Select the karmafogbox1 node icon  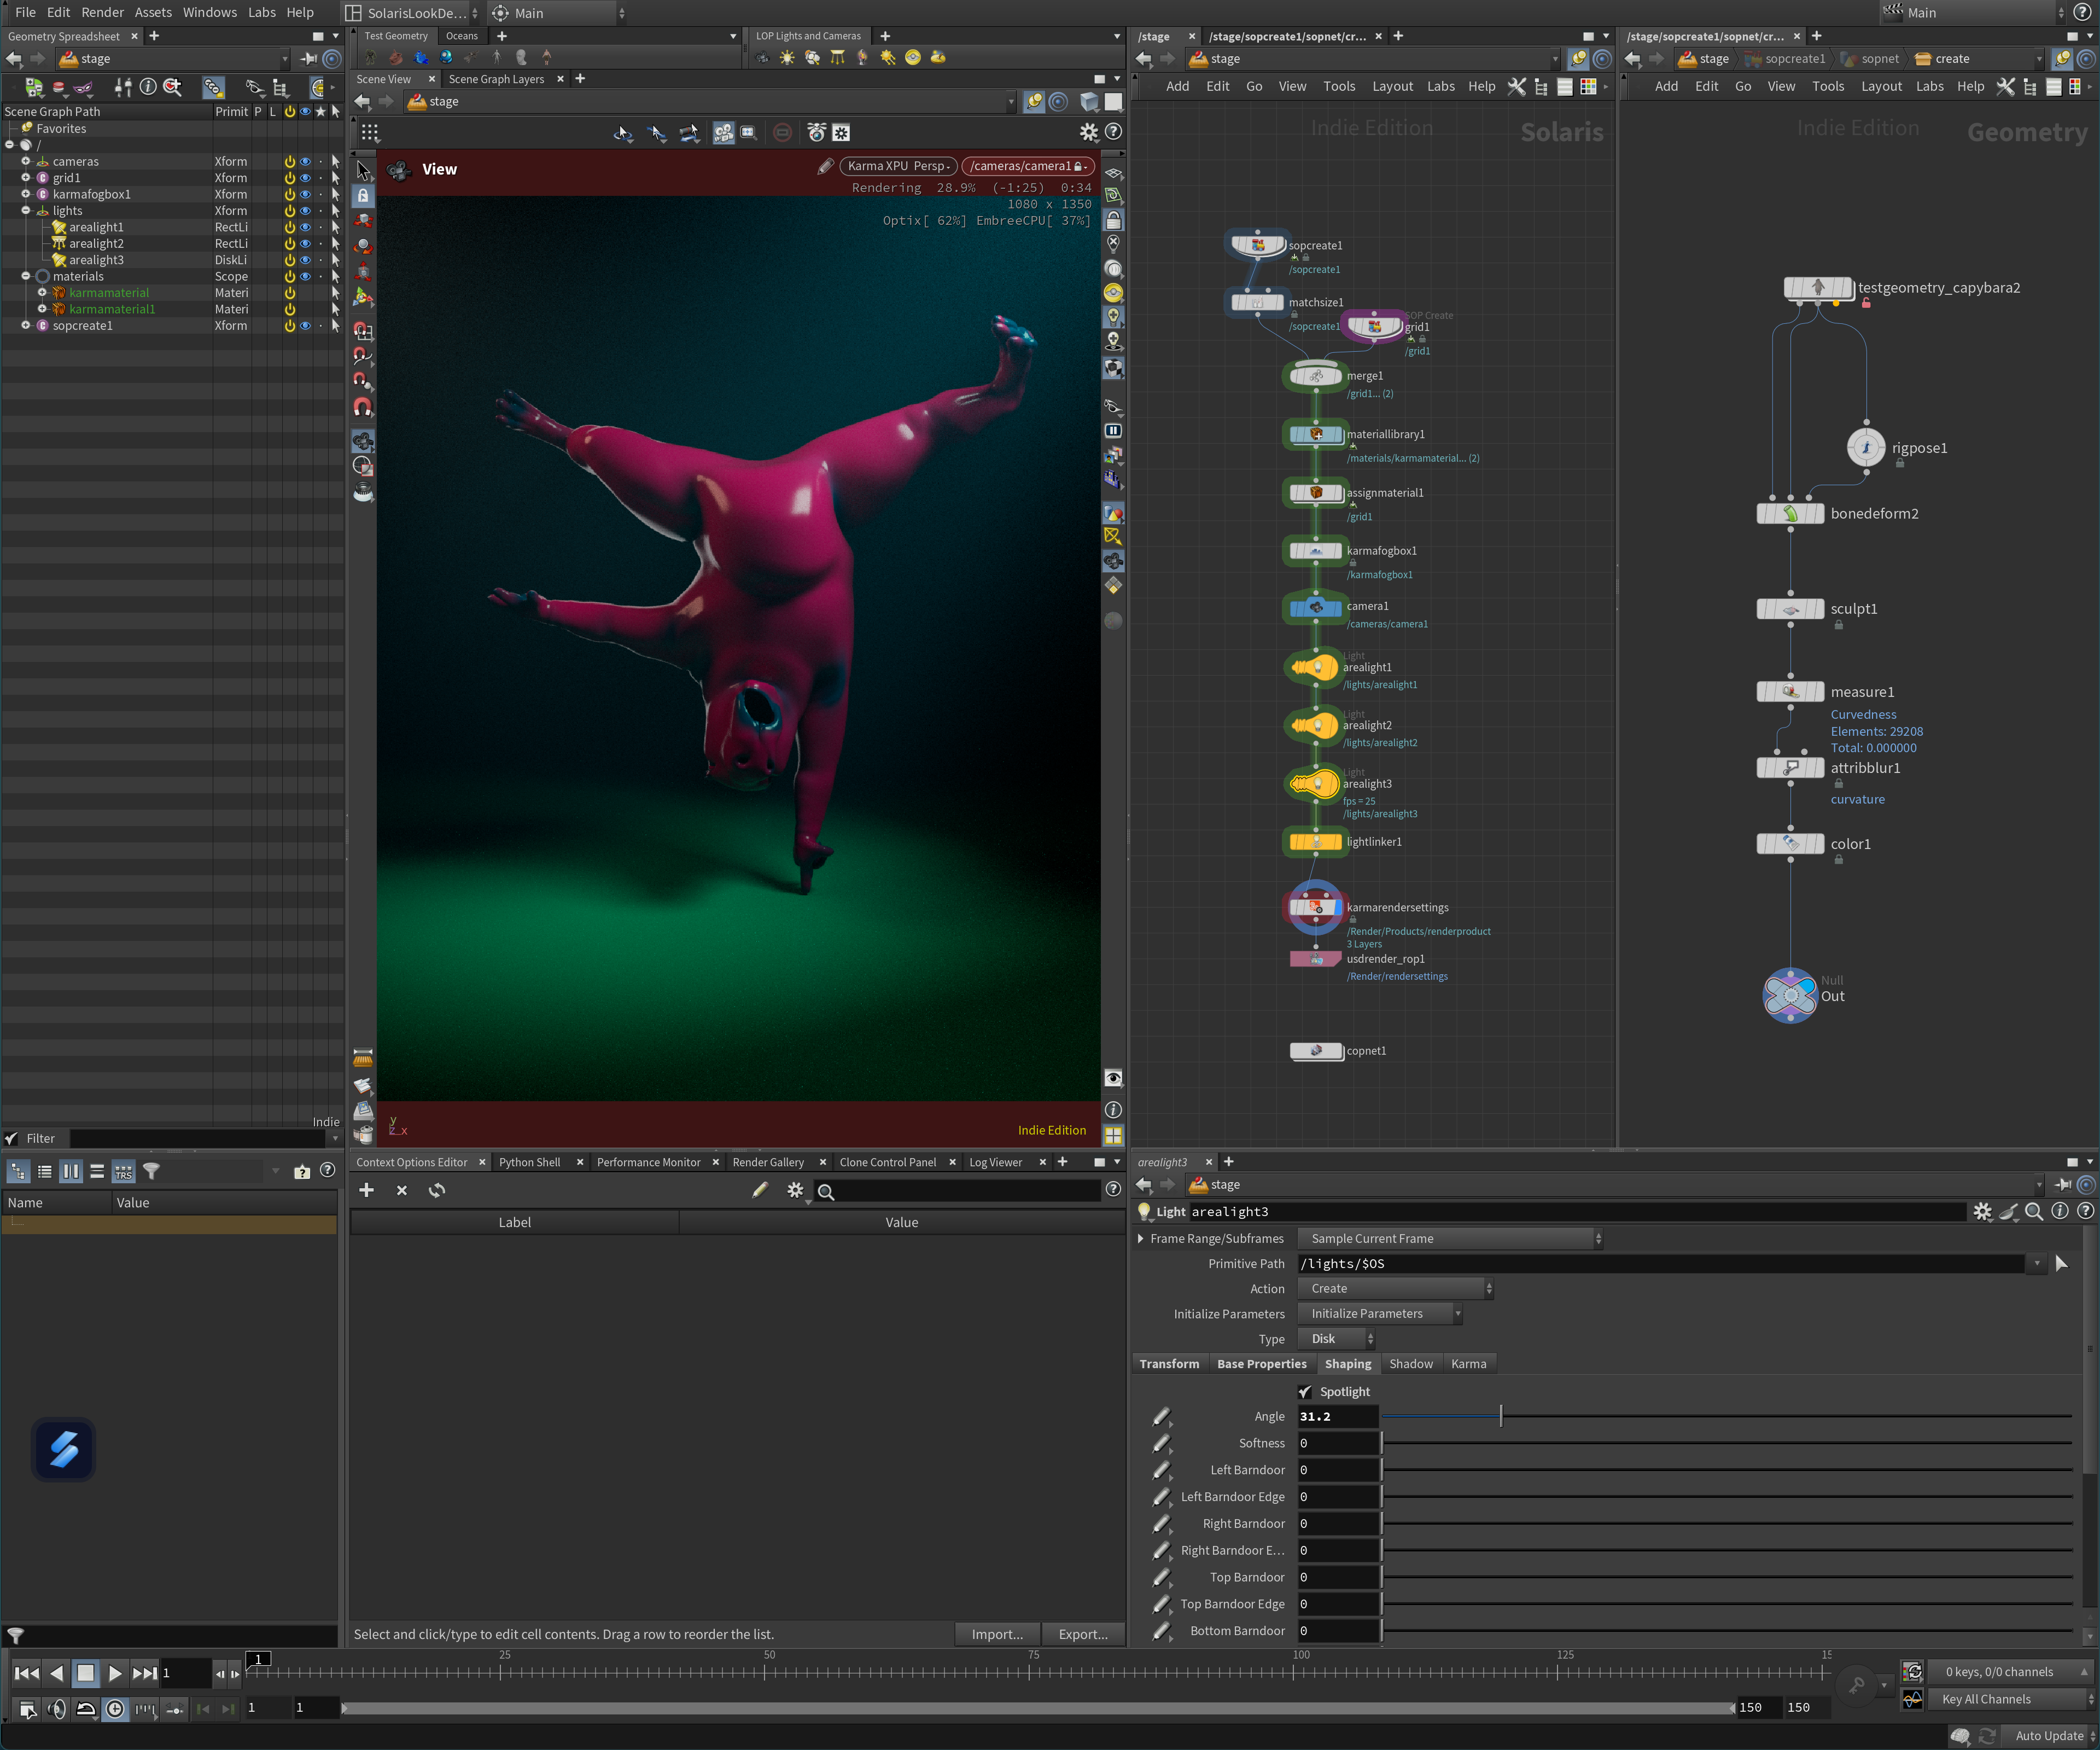click(1315, 550)
